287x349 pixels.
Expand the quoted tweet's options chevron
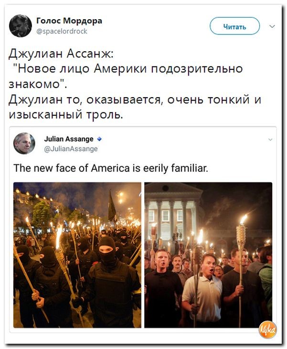270,140
